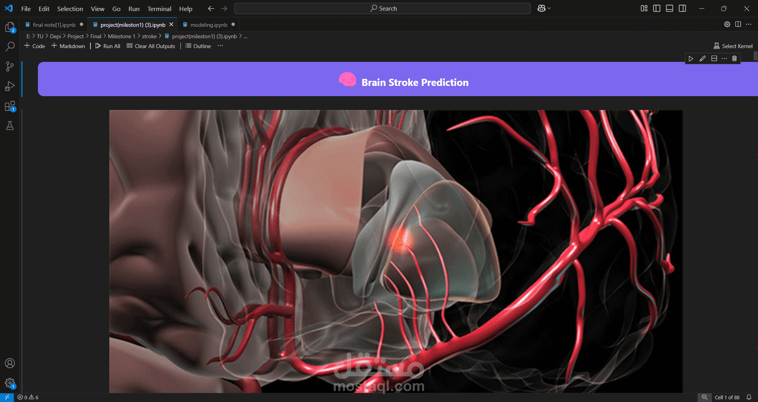The image size is (758, 402).
Task: Open the Search view in activity bar
Action: coord(10,47)
